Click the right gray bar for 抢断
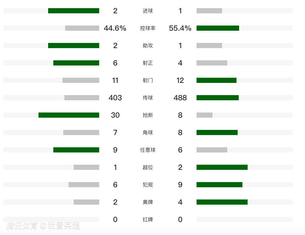 (204, 115)
